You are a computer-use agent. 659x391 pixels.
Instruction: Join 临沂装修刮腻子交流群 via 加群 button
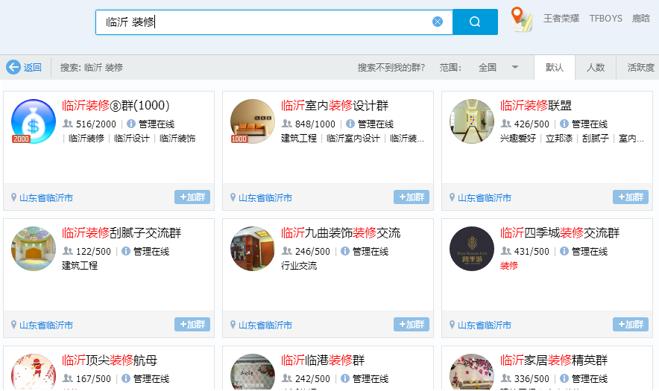click(x=192, y=325)
